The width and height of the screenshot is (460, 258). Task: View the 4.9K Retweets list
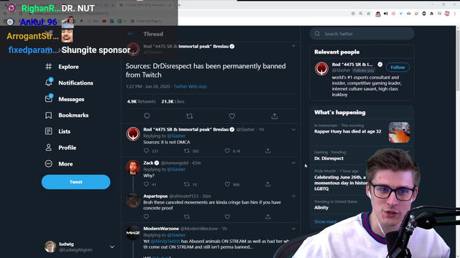(x=141, y=102)
